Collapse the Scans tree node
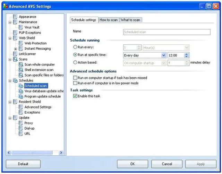Screen dimensions: 222x174 pos(10,60)
